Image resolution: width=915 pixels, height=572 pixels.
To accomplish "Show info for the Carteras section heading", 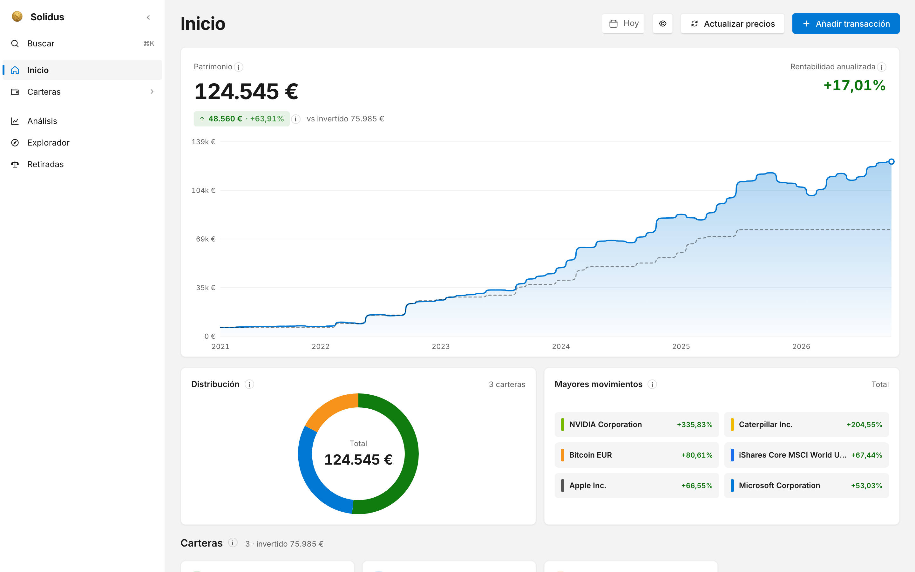I will coord(233,543).
